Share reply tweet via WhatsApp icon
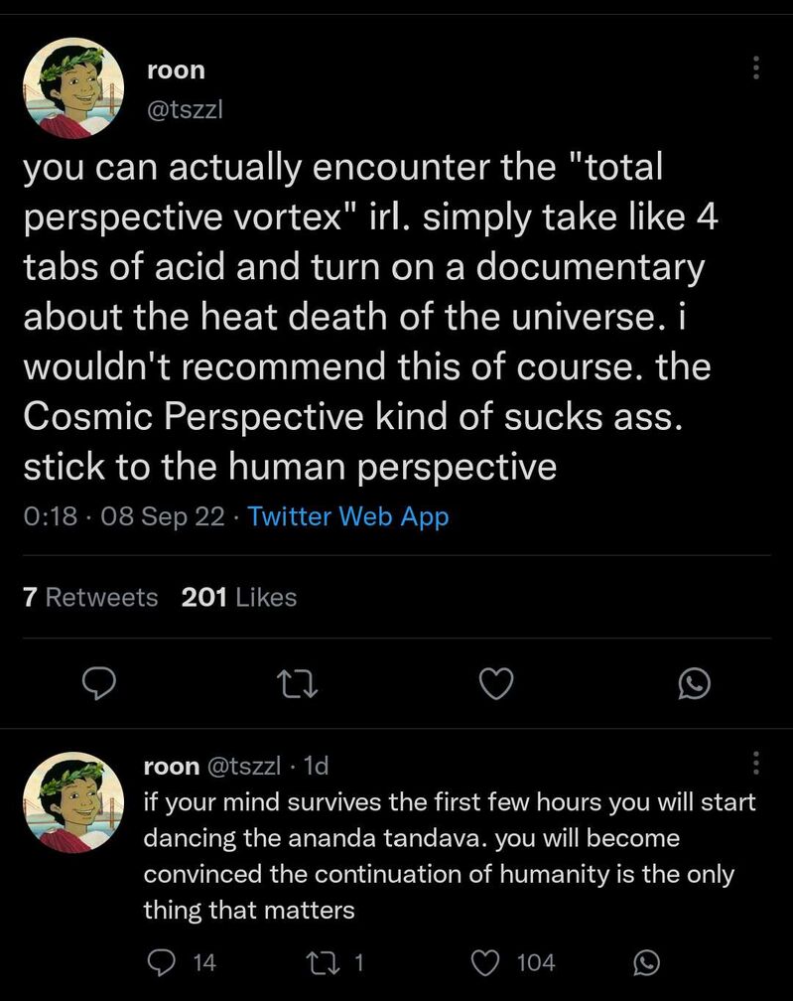 click(646, 962)
